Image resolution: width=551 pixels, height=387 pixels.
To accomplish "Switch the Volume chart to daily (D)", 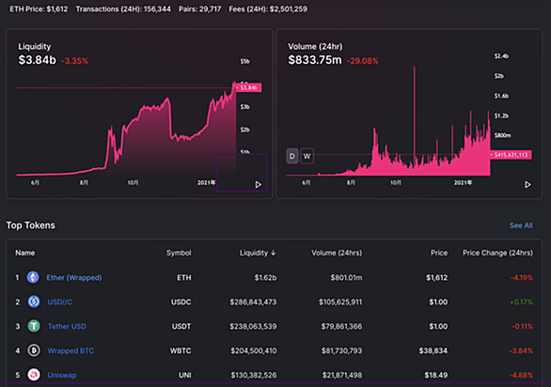I will coord(292,156).
